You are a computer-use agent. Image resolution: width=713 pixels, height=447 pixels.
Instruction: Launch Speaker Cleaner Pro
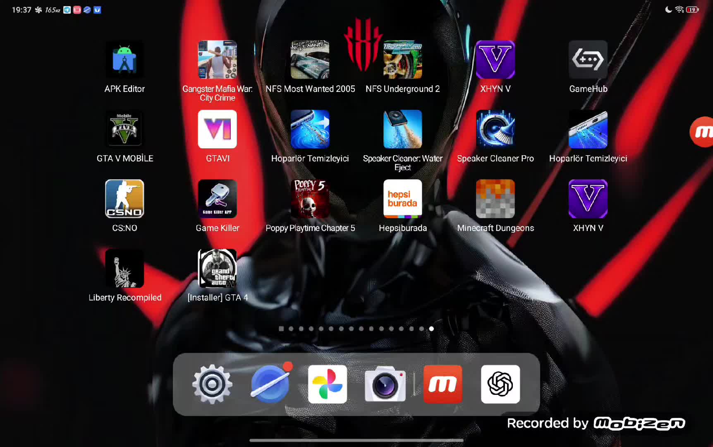pos(495,129)
